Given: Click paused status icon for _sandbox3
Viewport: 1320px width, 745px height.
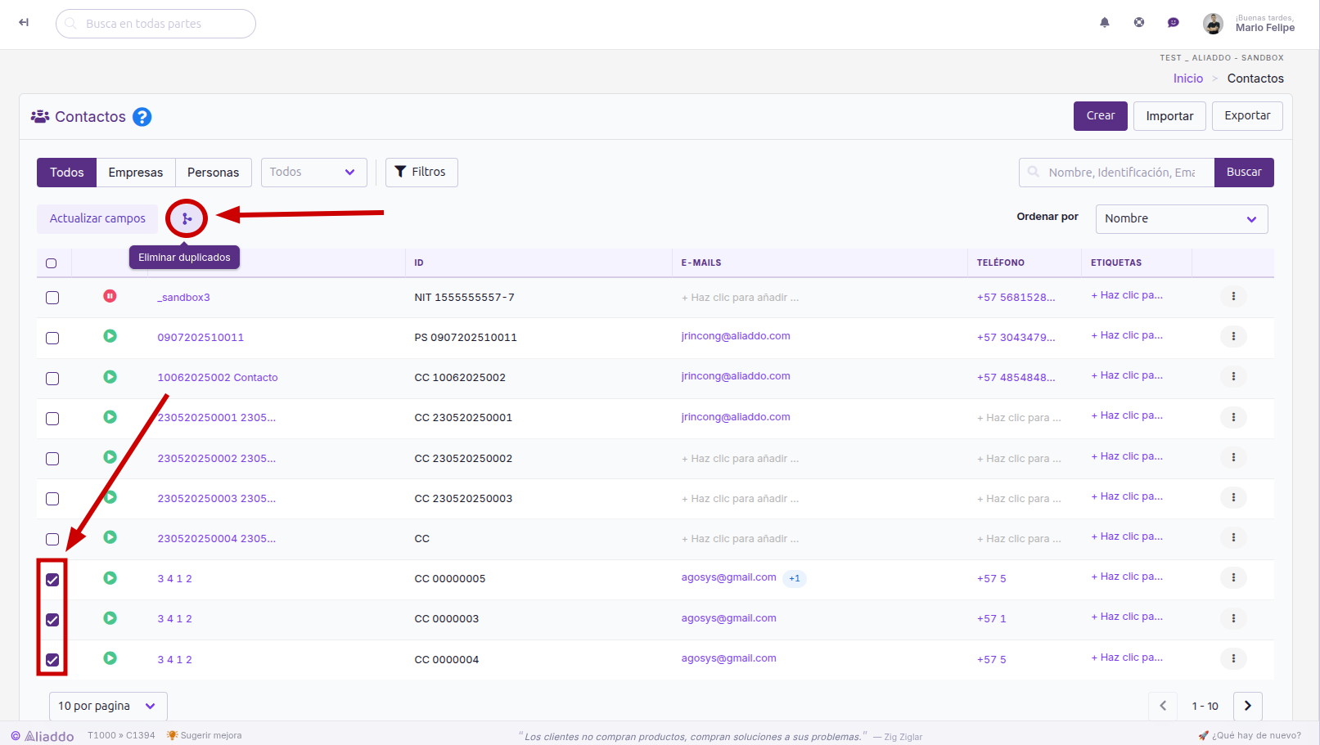Looking at the screenshot, I should [x=110, y=296].
